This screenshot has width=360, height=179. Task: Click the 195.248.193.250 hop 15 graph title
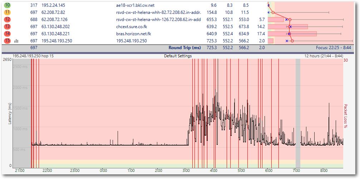33,56
